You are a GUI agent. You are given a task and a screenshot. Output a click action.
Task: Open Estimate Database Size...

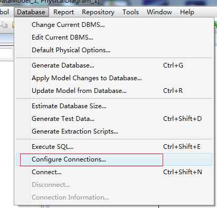114,106
